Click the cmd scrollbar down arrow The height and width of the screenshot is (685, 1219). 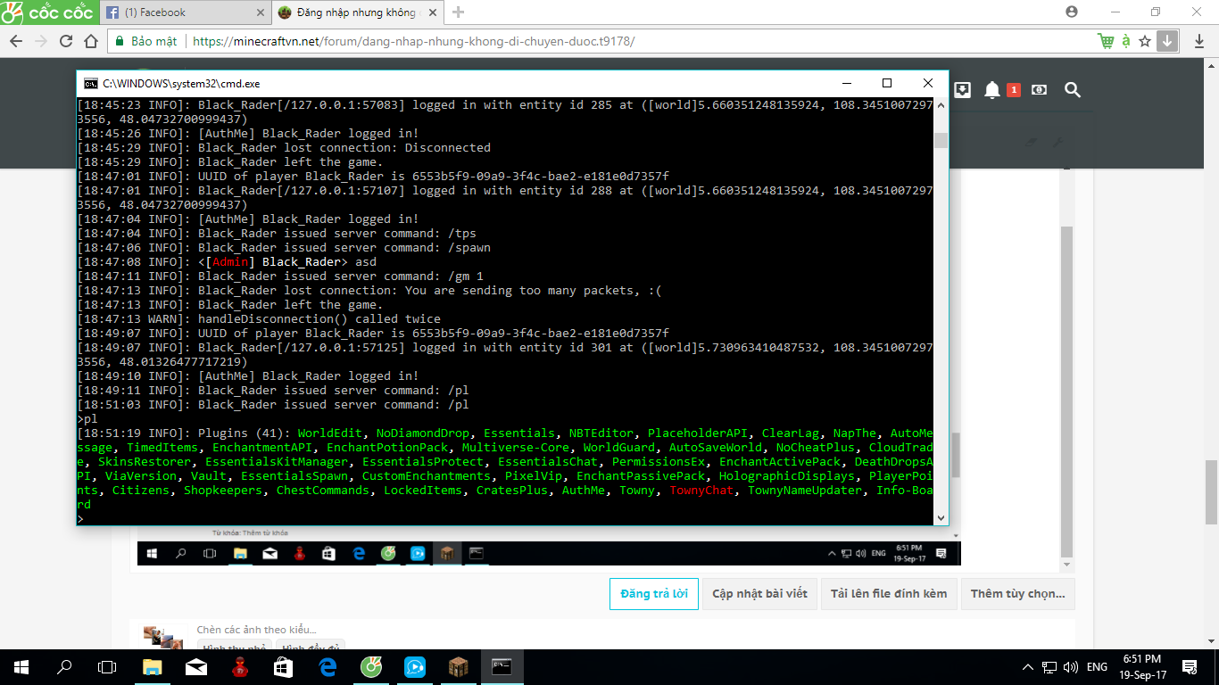click(941, 518)
